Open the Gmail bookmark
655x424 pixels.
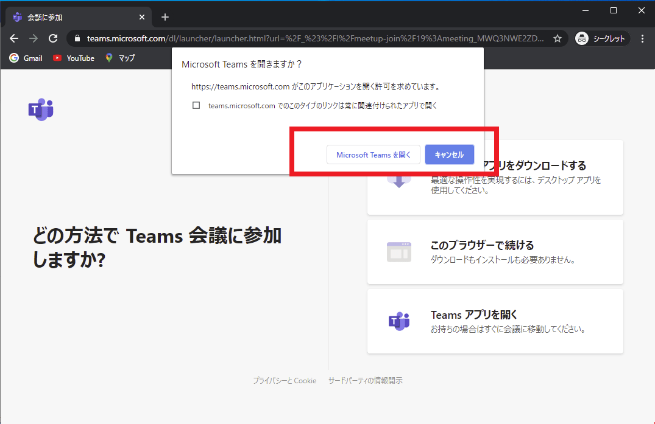tap(26, 58)
